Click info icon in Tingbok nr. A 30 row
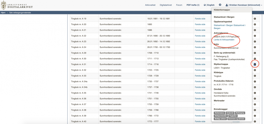 (x=255, y=58)
